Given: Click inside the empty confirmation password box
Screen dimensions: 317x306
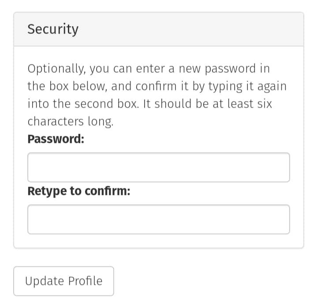Looking at the screenshot, I should tap(159, 219).
